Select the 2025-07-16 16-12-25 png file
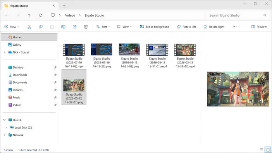272x153 pixels. (x=102, y=55)
